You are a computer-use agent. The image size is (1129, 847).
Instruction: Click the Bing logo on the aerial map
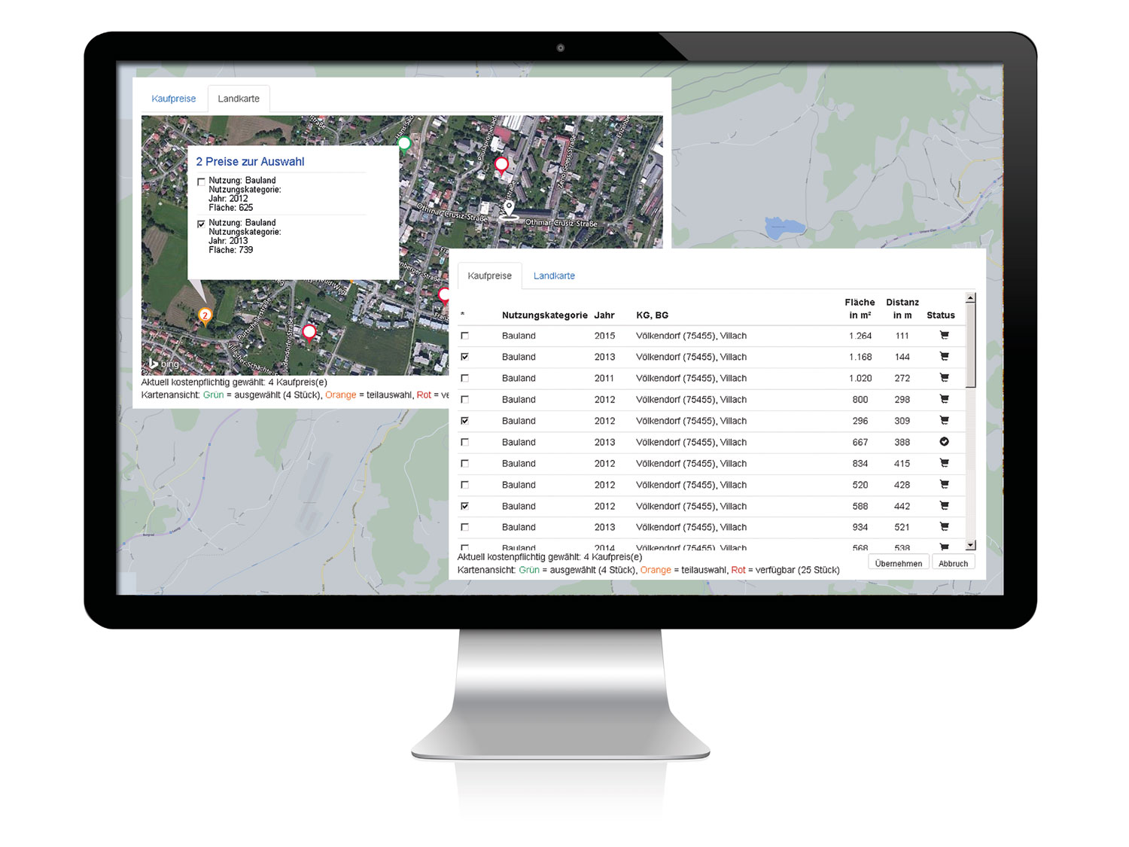[x=164, y=364]
